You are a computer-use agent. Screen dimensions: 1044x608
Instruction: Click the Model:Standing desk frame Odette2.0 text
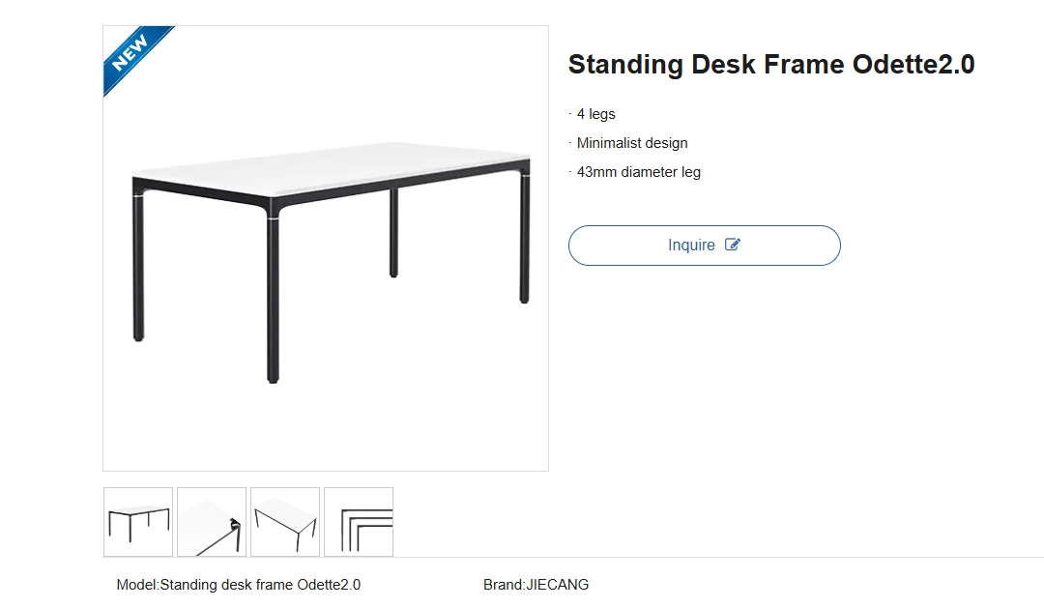239,585
